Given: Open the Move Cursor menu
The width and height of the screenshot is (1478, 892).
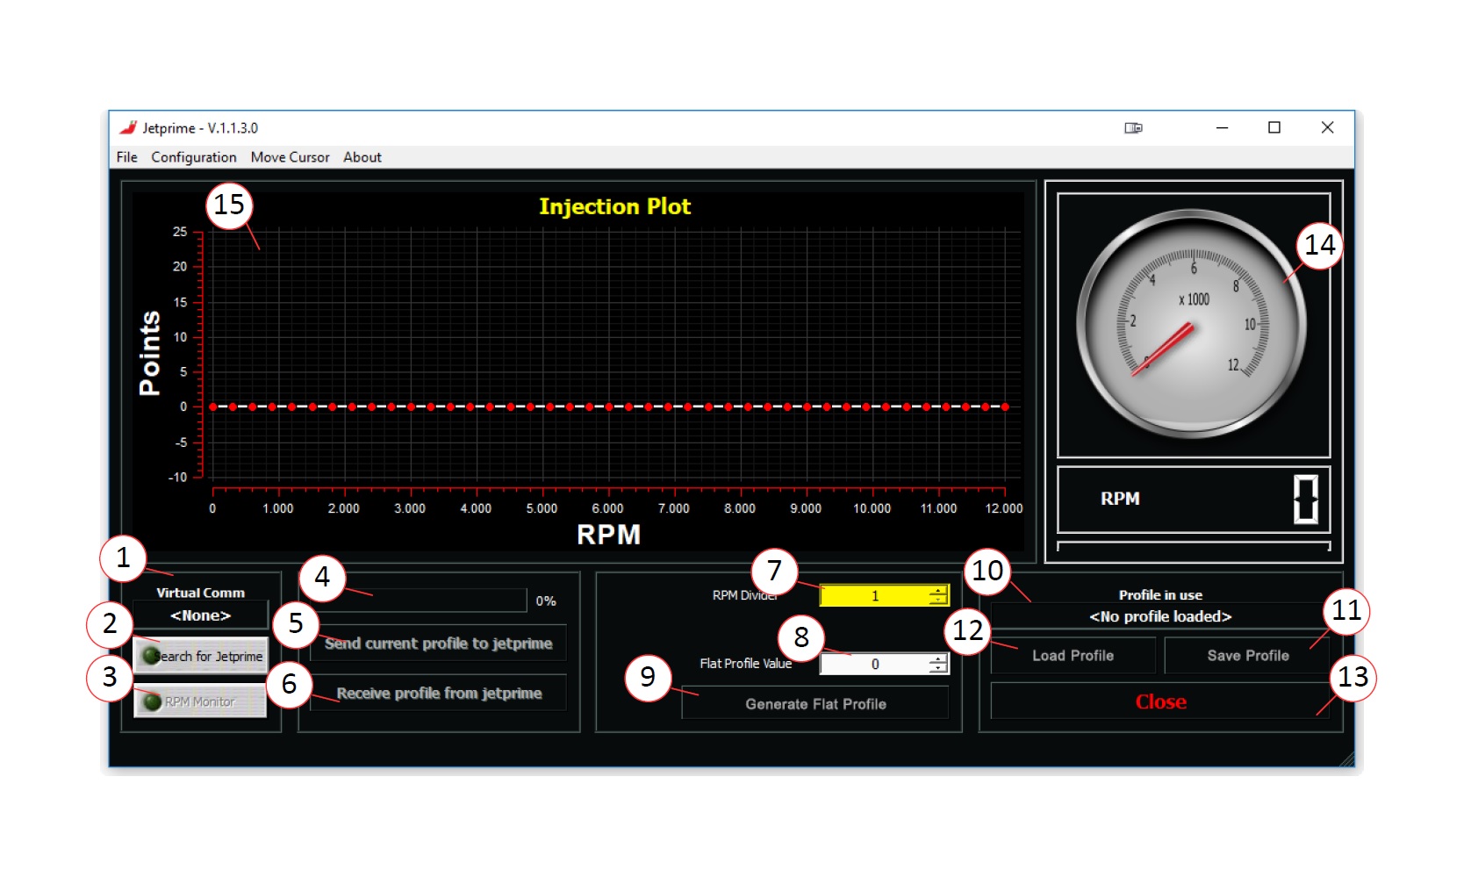Looking at the screenshot, I should (290, 157).
